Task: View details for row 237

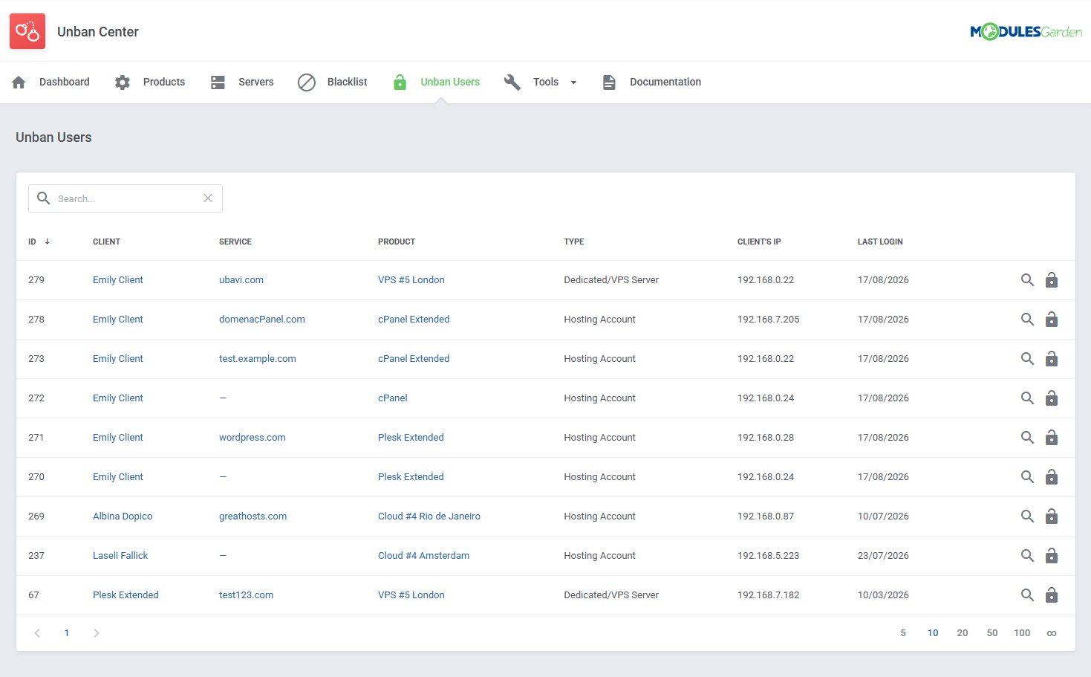Action: tap(1027, 556)
